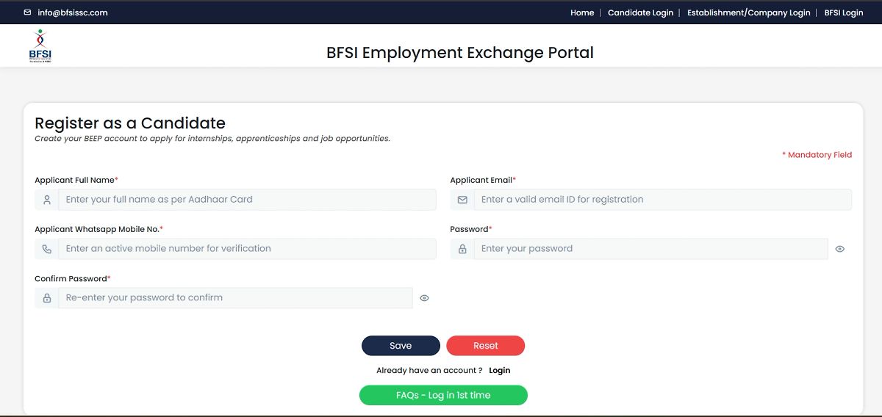Click the person icon in Full Name field

click(46, 200)
